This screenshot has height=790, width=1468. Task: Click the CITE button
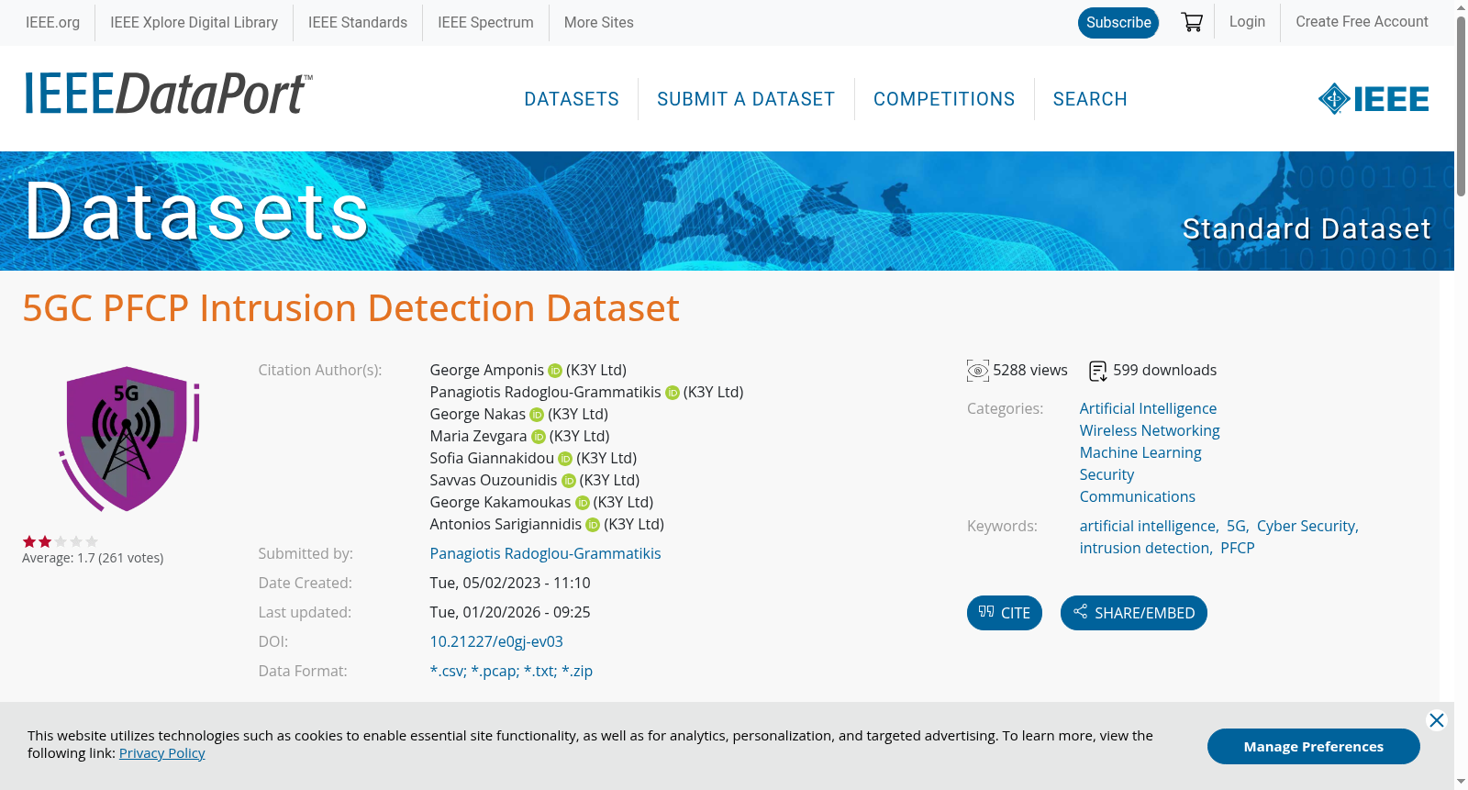click(x=1005, y=613)
